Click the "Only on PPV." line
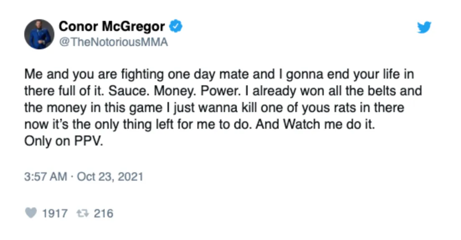Image resolution: width=461 pixels, height=240 pixels. point(64,141)
